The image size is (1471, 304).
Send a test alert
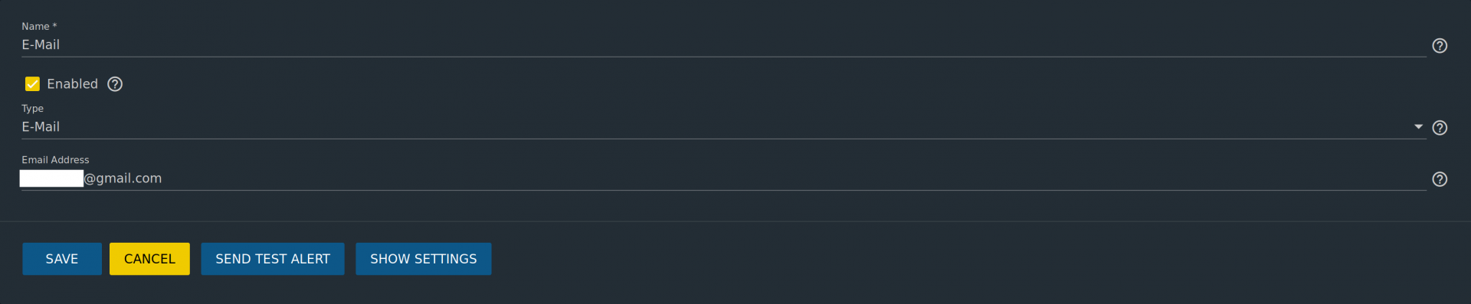(273, 259)
